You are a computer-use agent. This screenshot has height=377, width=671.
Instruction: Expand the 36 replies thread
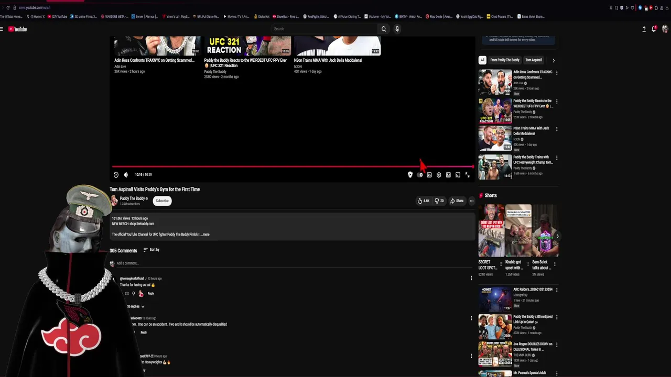(x=135, y=306)
